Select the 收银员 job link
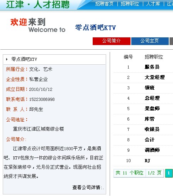 pyautogui.click(x=152, y=129)
